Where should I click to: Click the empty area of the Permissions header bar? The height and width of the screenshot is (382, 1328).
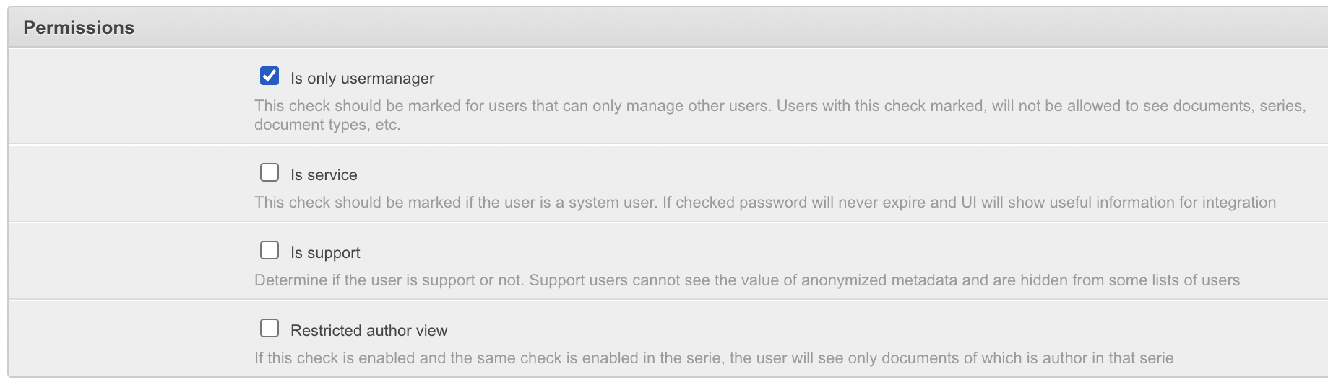point(723,27)
